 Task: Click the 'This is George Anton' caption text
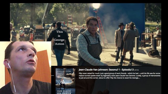59,38
